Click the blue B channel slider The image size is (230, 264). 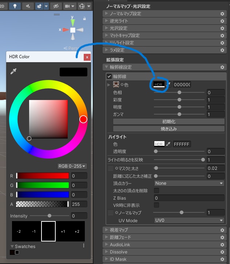43,195
